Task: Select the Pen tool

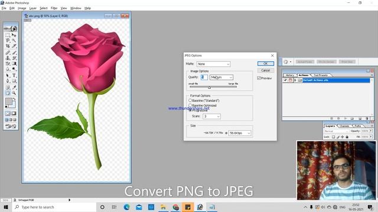Action: 8,81
